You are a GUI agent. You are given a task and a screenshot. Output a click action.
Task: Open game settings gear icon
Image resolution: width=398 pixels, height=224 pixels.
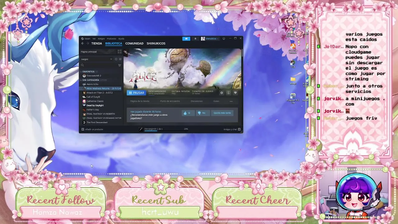pos(221,93)
